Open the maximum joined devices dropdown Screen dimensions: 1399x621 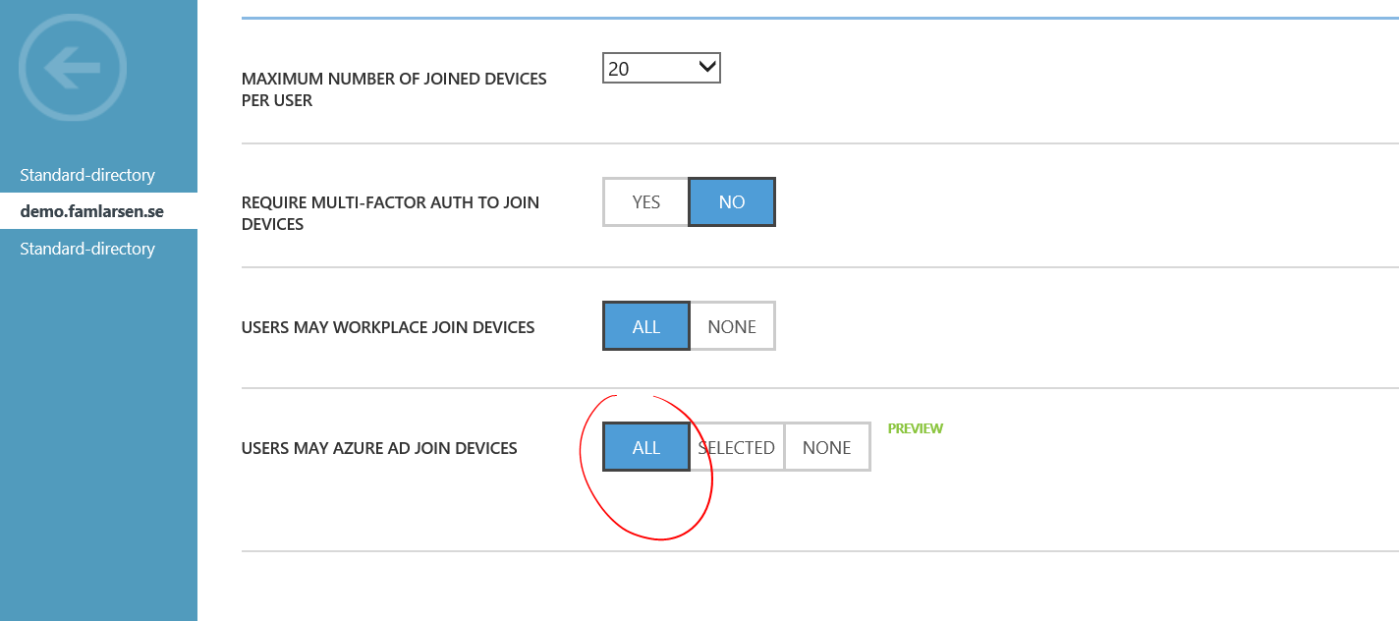660,69
